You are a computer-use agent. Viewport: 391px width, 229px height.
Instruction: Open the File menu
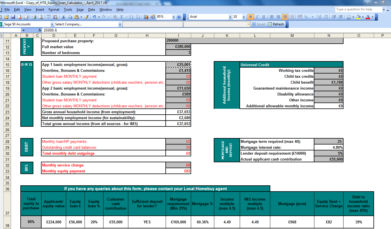pyautogui.click(x=7, y=10)
